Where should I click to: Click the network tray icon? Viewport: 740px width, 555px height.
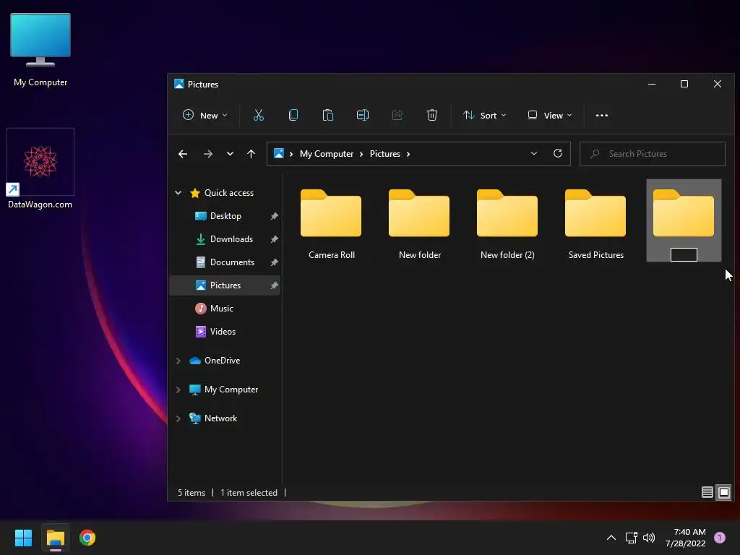[631, 538]
